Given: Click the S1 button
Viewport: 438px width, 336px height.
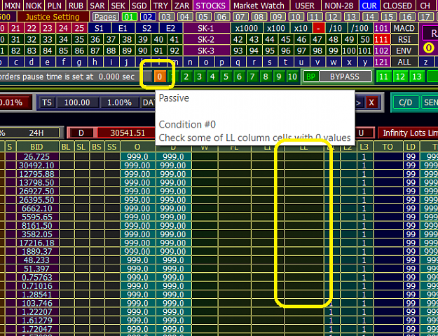Looking at the screenshot, I should click(100, 28).
